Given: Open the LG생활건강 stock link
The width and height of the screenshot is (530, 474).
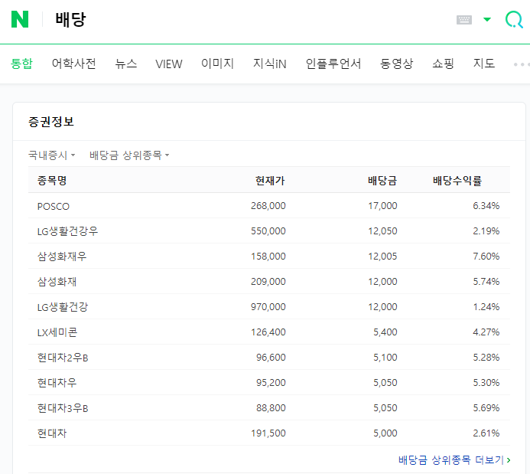Looking at the screenshot, I should (x=63, y=307).
